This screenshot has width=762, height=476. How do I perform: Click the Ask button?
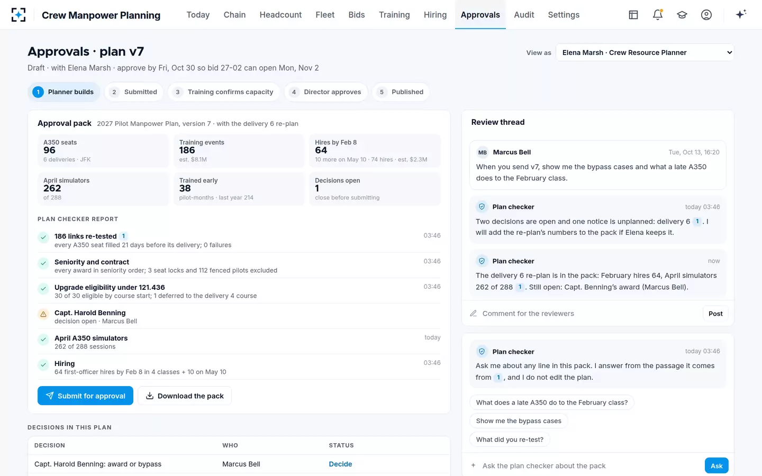(x=716, y=465)
